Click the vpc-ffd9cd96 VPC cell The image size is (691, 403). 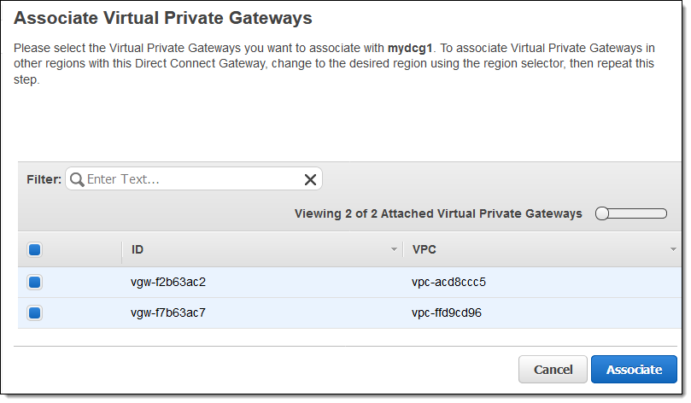pos(447,312)
